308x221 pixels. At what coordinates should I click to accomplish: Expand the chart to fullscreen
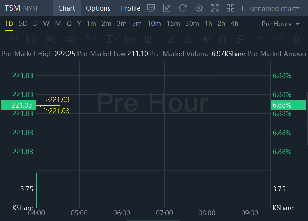215,8
